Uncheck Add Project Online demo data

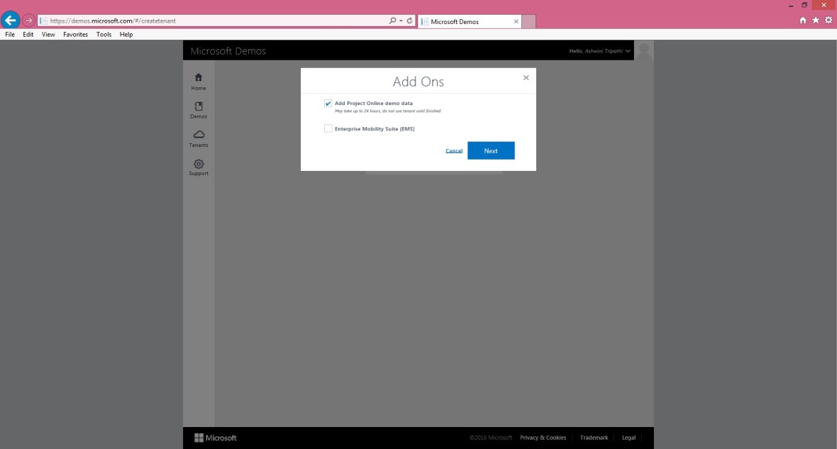[x=328, y=104]
